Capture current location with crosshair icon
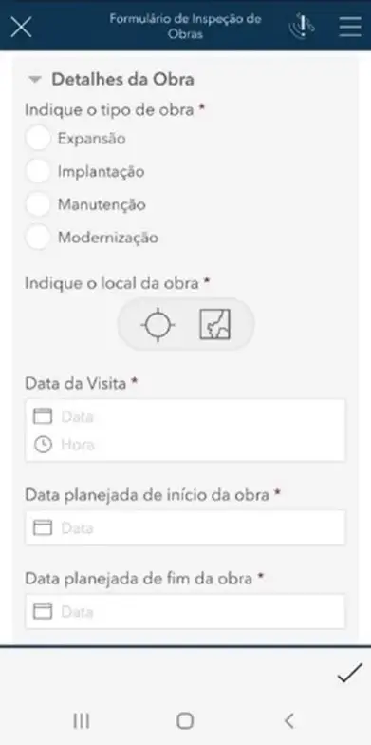The width and height of the screenshot is (371, 745). 158,325
